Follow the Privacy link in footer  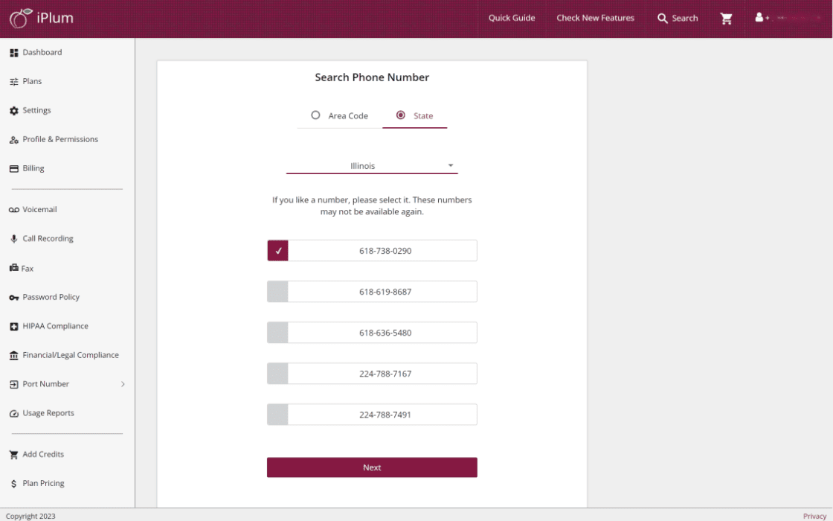[814, 516]
